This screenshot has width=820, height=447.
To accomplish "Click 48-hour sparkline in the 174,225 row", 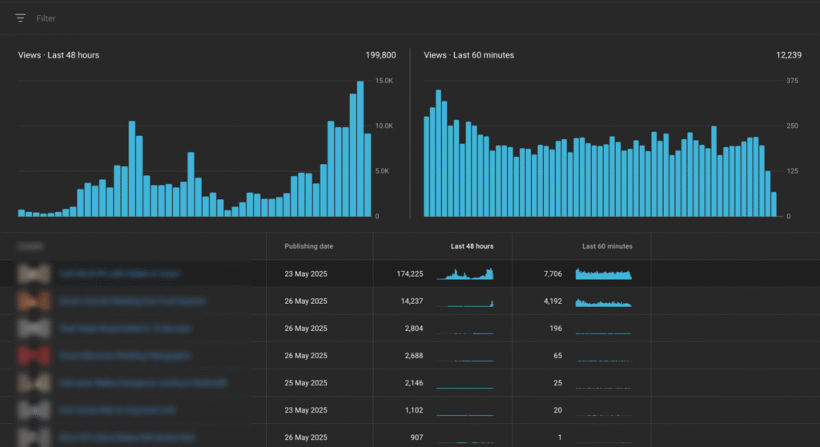I will pos(464,274).
